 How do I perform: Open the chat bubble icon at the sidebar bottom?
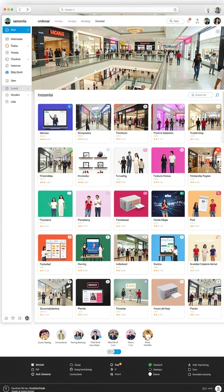tap(20, 318)
